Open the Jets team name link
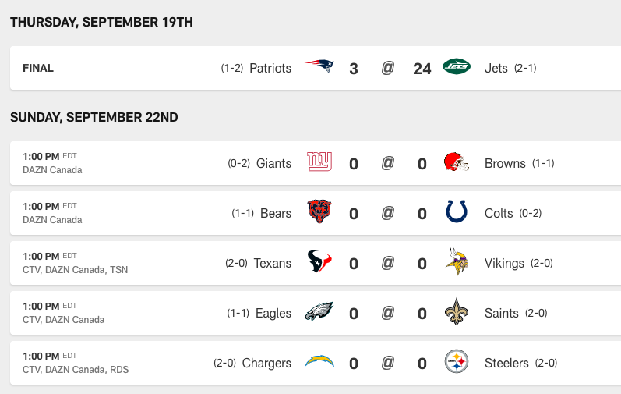621x394 pixels. (x=496, y=68)
